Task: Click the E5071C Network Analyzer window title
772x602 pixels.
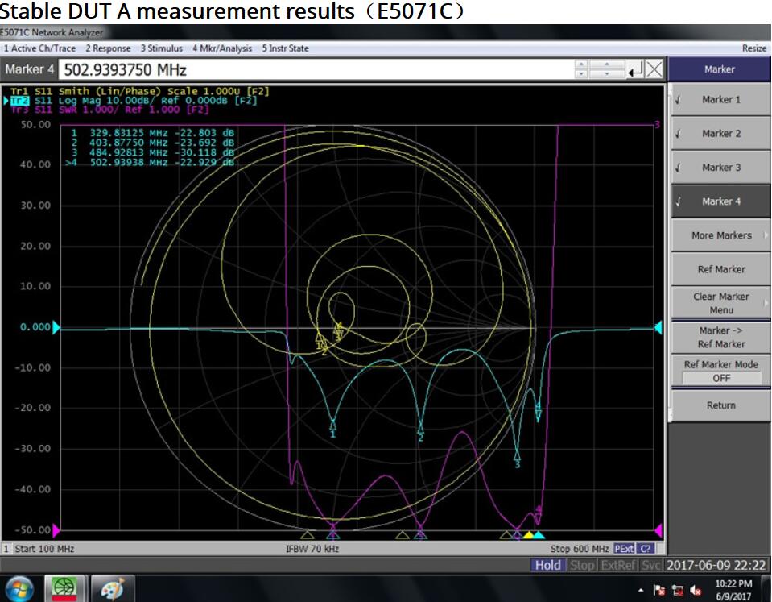Action: click(52, 32)
